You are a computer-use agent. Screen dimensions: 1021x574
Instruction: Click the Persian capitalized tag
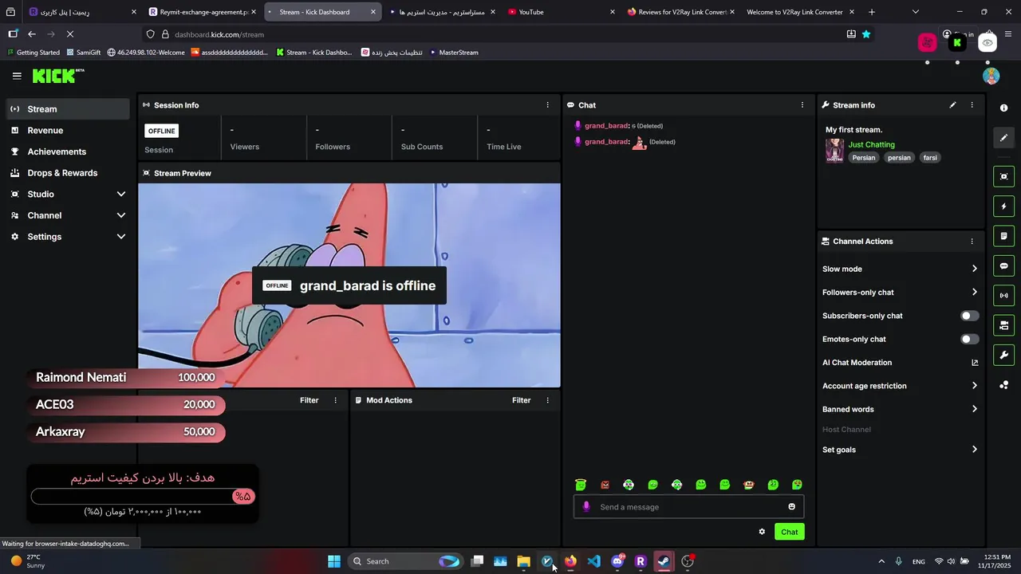click(863, 158)
